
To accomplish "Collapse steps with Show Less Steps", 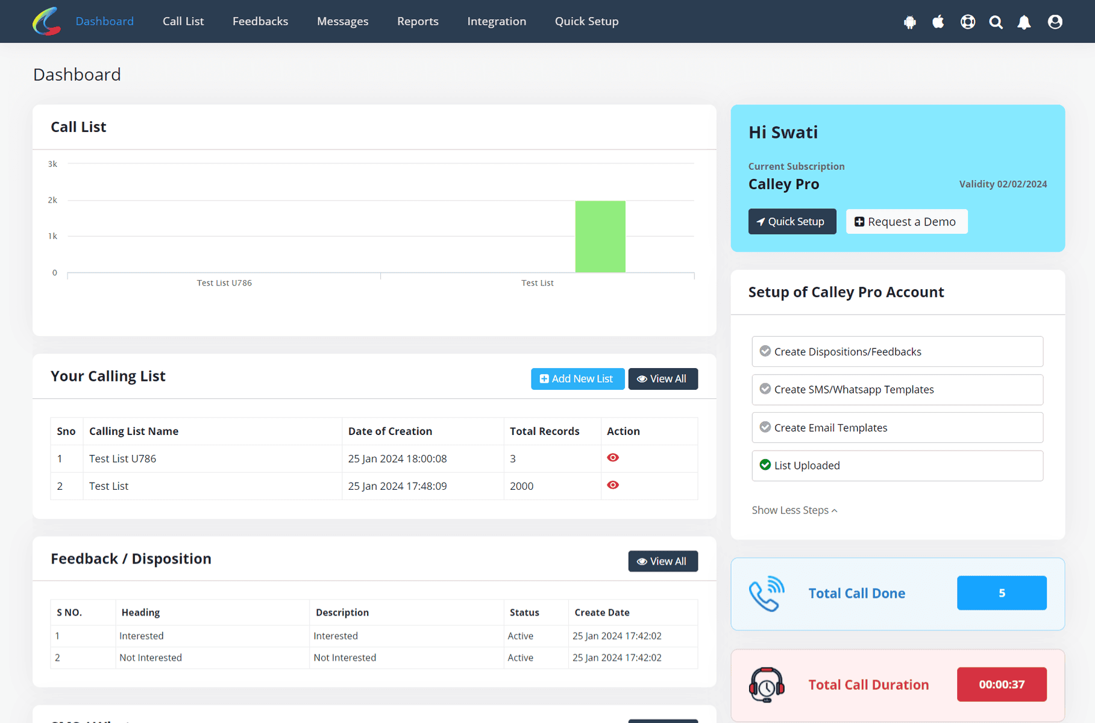I will coord(794,510).
